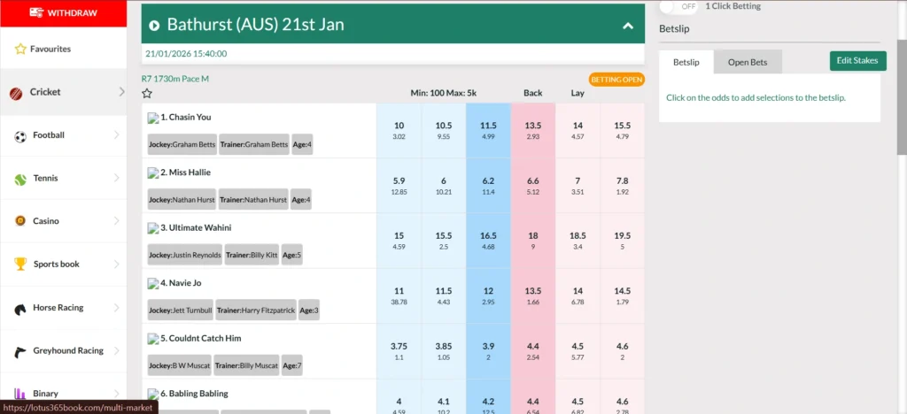This screenshot has height=414, width=907.
Task: Expand the Greyhound Racing menu chevron
Action: click(116, 350)
